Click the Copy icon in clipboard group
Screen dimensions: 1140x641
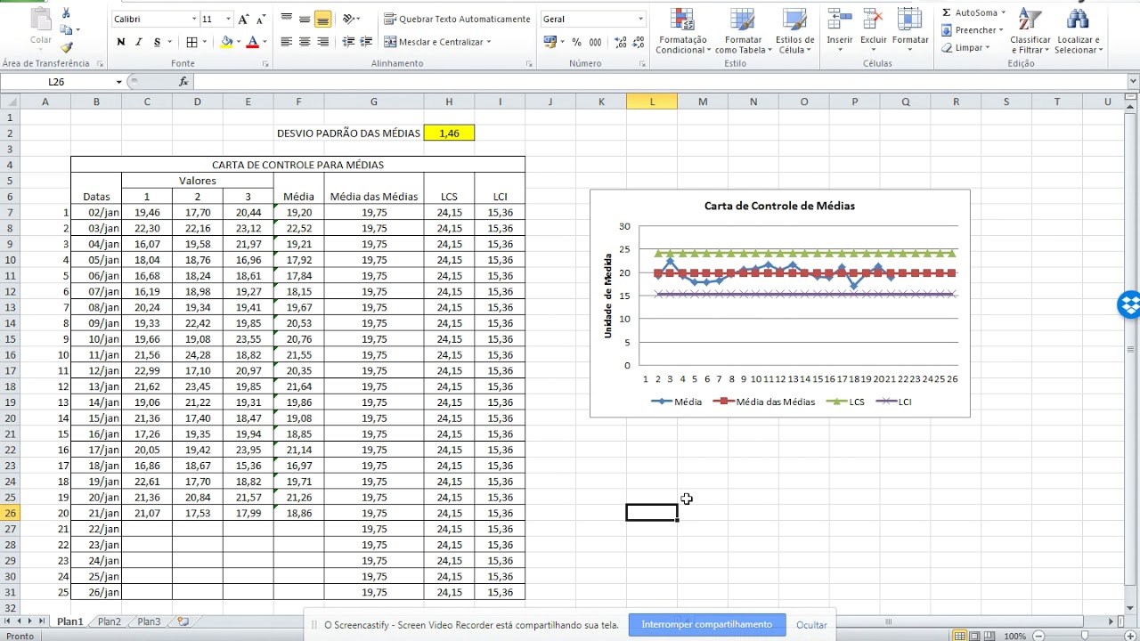coord(67,30)
